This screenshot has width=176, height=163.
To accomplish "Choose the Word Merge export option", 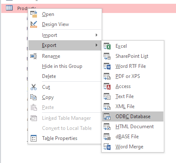I will click(x=133, y=147).
